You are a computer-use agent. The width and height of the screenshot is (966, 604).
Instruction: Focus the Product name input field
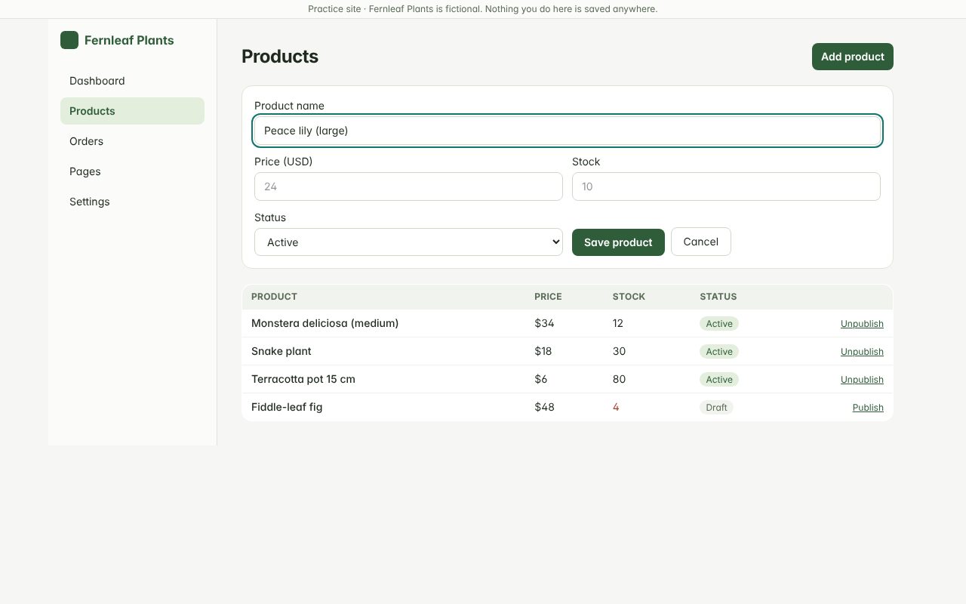click(568, 131)
